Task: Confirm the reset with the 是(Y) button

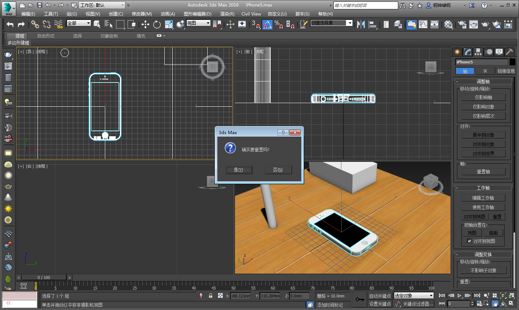Action: 239,170
